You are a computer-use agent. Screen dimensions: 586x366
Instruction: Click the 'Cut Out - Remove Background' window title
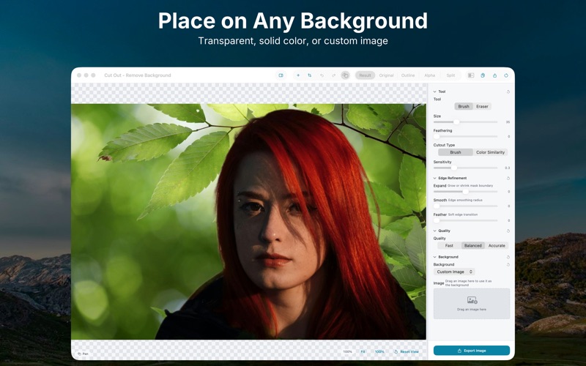point(138,75)
